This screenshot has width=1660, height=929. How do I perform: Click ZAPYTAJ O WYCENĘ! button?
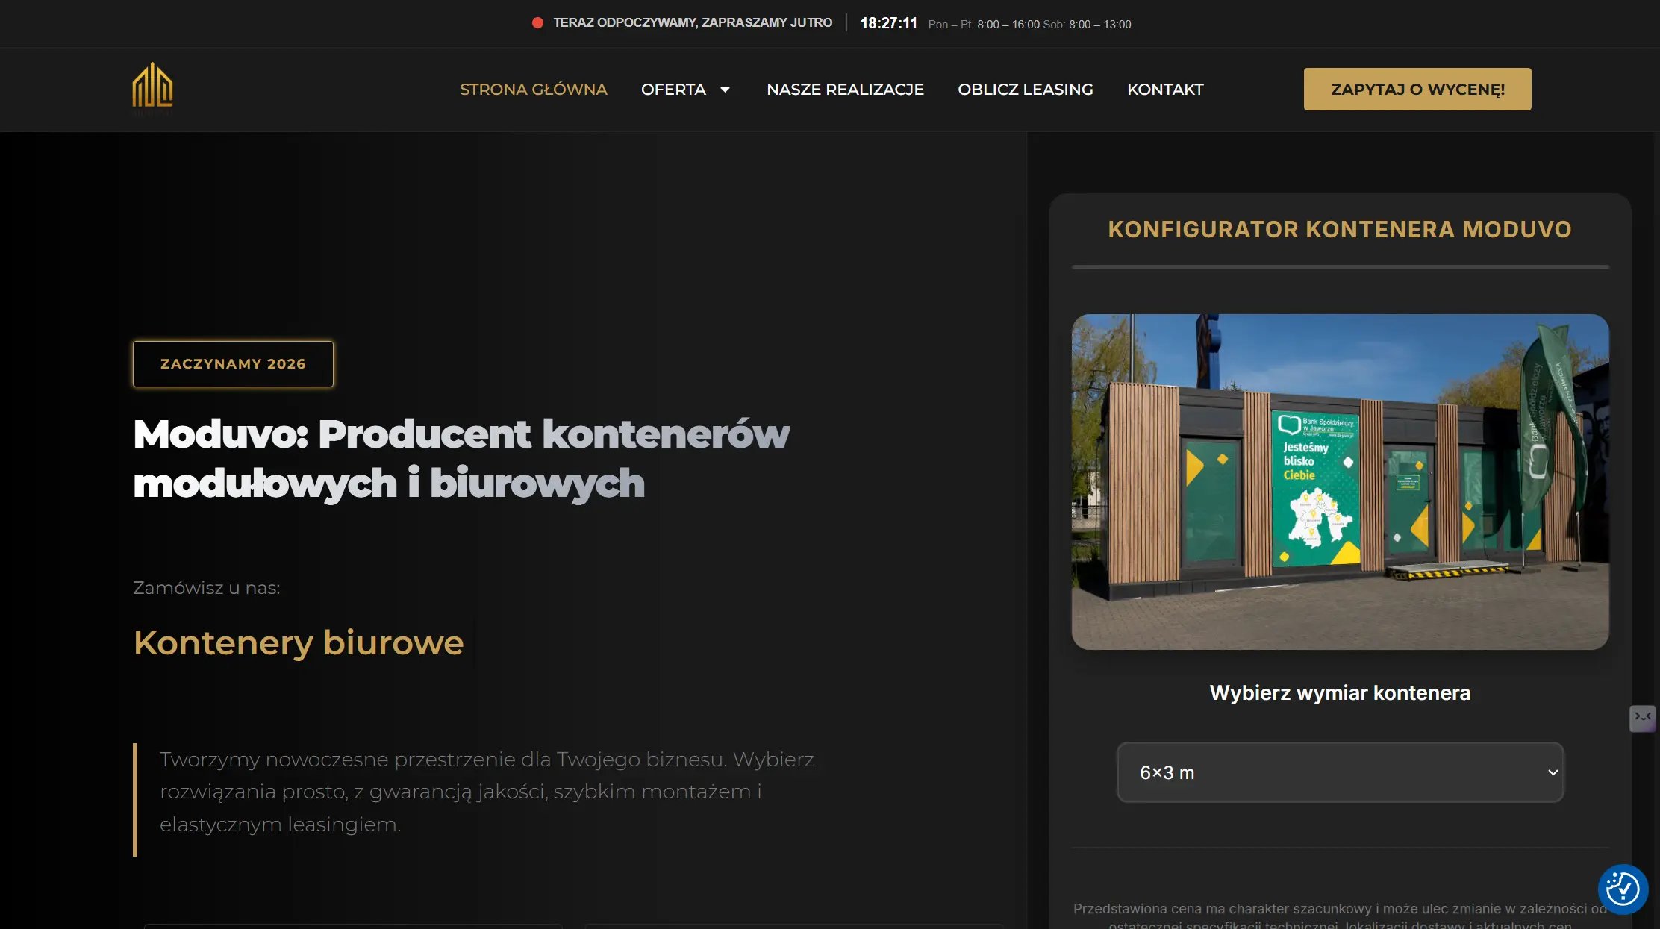pyautogui.click(x=1417, y=89)
